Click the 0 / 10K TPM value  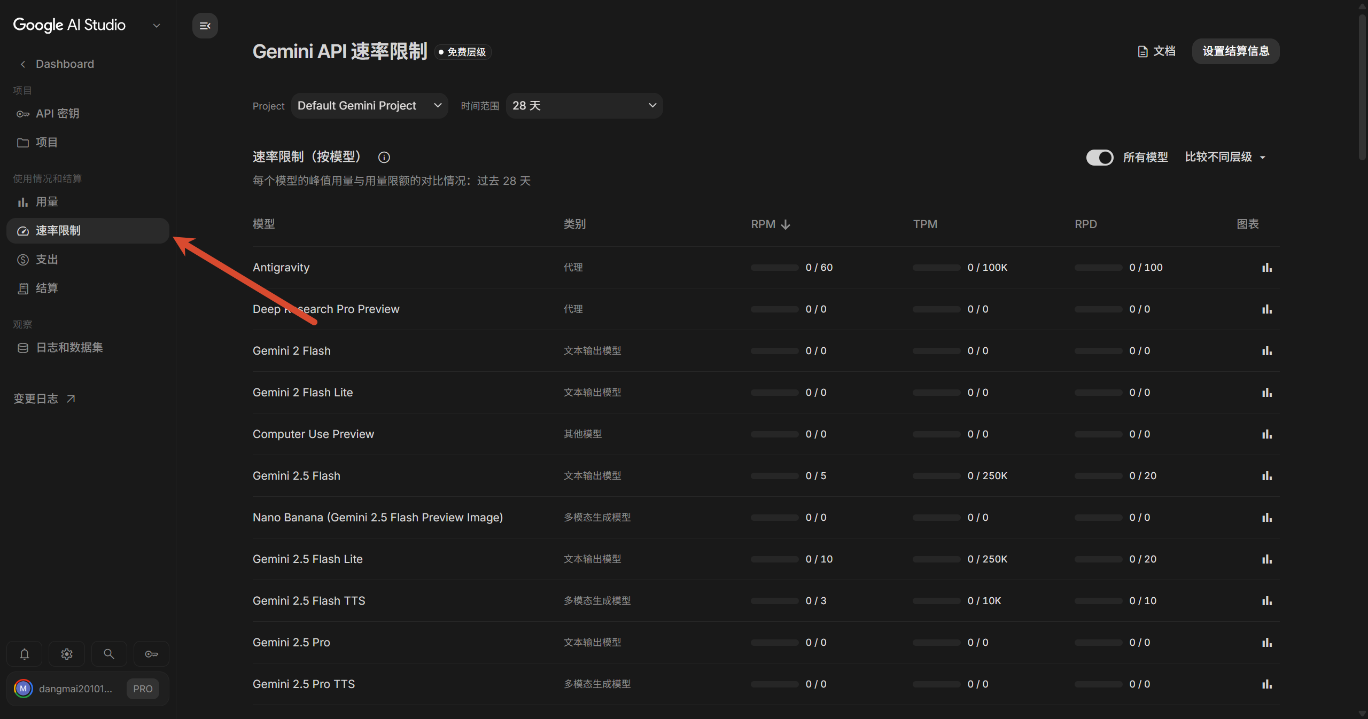click(x=984, y=601)
